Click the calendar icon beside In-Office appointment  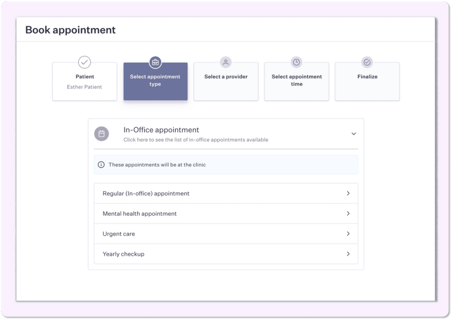tap(101, 134)
